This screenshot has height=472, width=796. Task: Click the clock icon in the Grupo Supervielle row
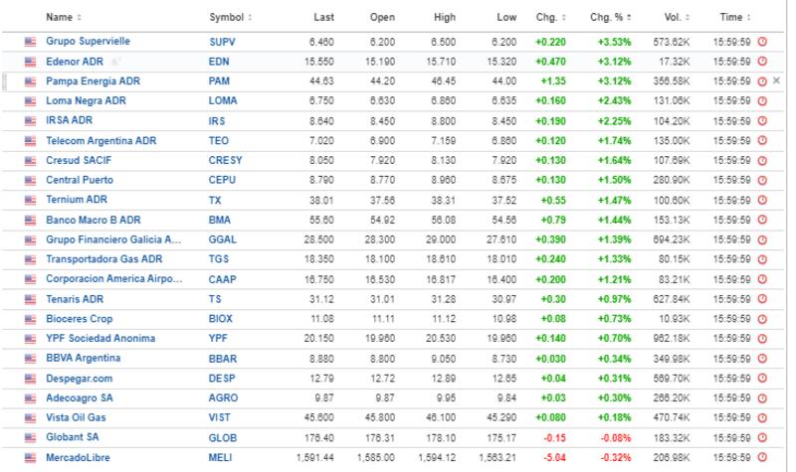tap(762, 42)
